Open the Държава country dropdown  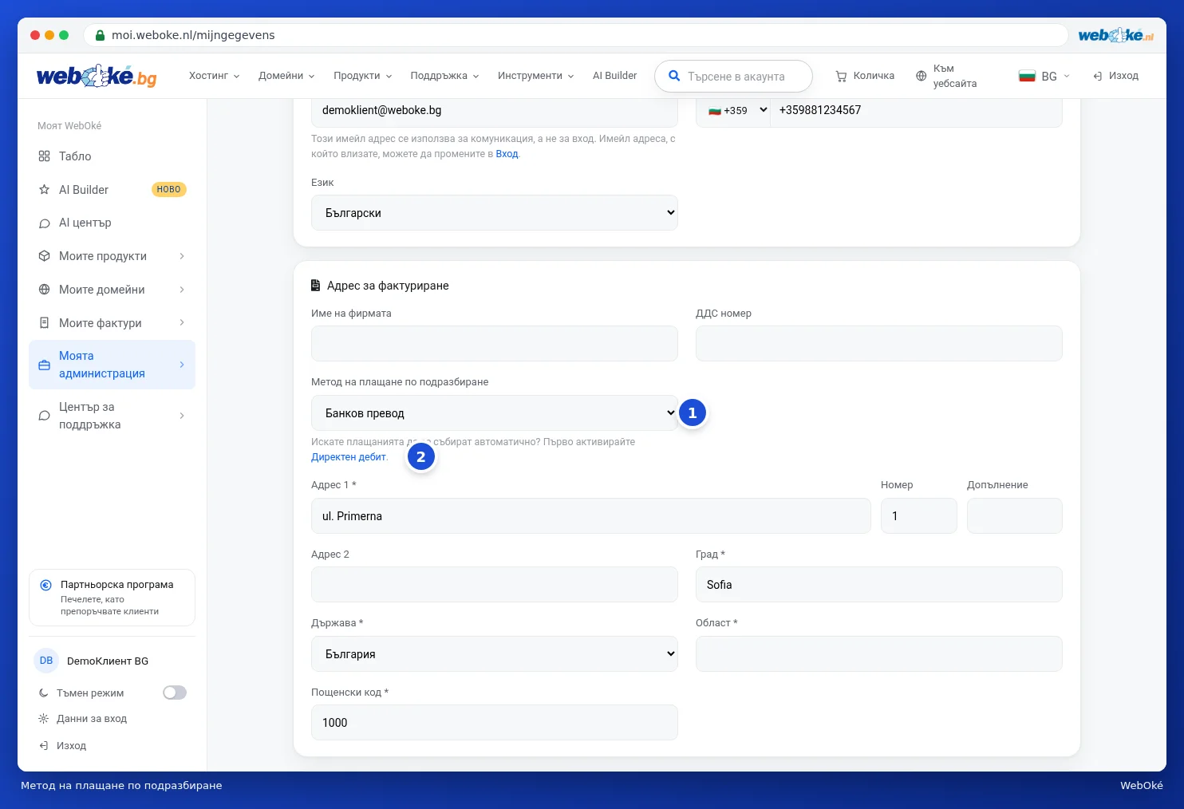click(x=495, y=654)
